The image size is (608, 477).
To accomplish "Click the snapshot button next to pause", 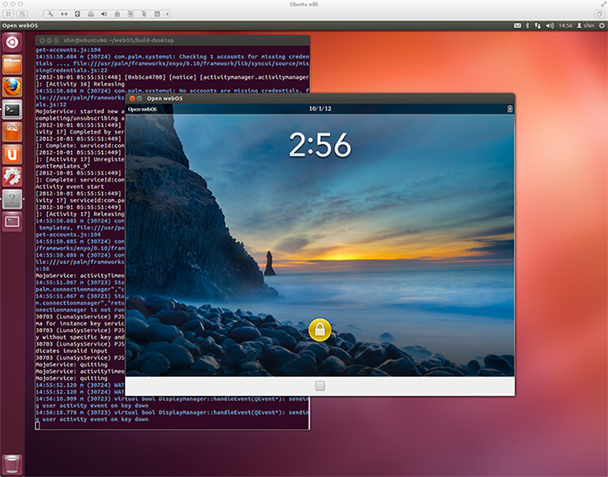I will pyautogui.click(x=23, y=14).
